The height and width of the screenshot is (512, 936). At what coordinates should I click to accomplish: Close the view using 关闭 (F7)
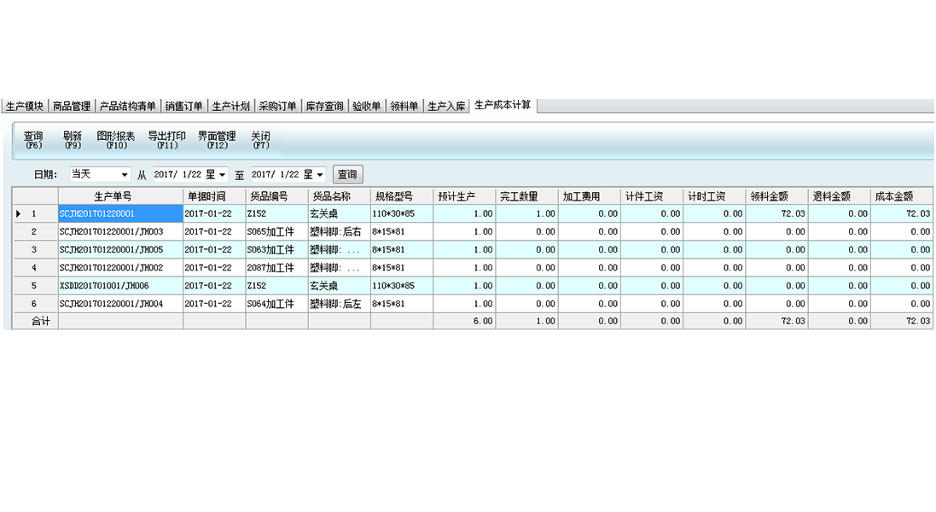[260, 140]
